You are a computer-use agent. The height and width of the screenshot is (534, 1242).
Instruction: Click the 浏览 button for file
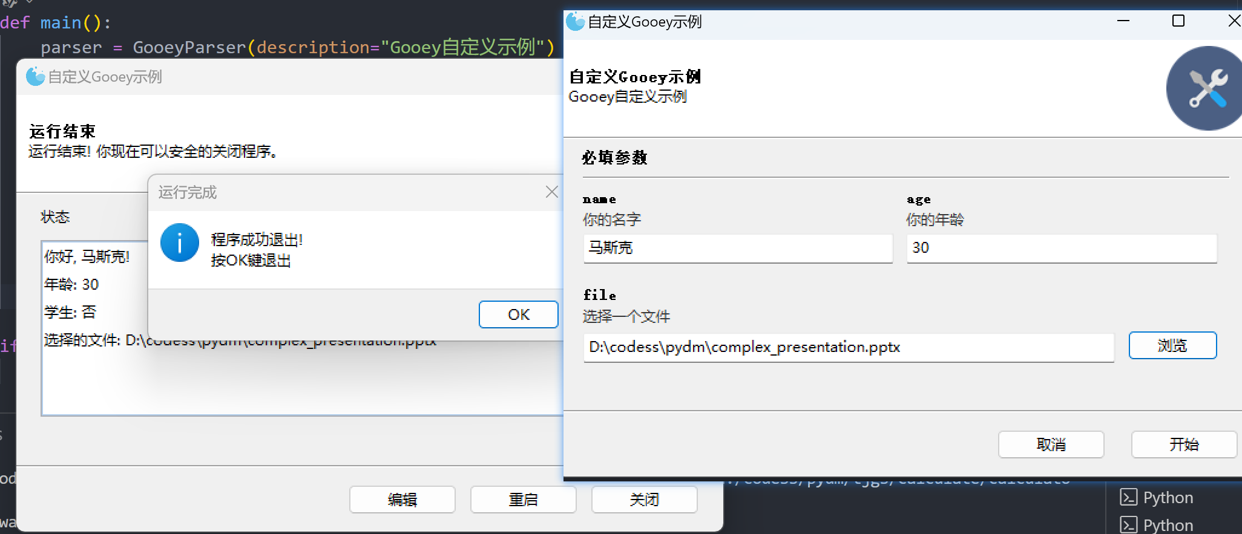tap(1172, 345)
